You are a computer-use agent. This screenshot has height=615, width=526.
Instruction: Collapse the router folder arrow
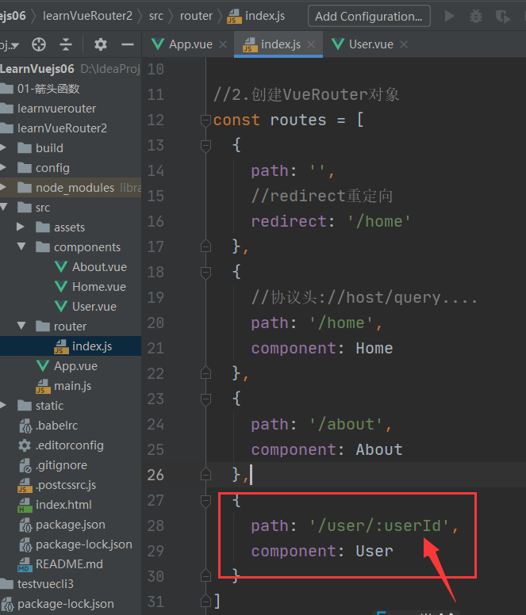coord(21,326)
